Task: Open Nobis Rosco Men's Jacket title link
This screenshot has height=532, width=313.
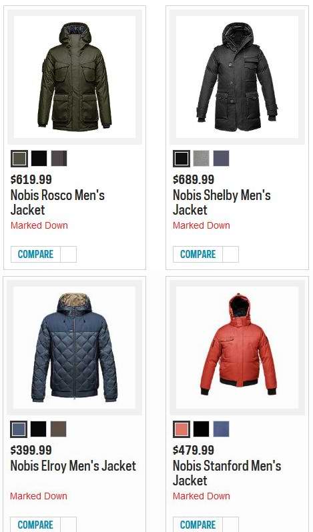Action: coord(57,203)
